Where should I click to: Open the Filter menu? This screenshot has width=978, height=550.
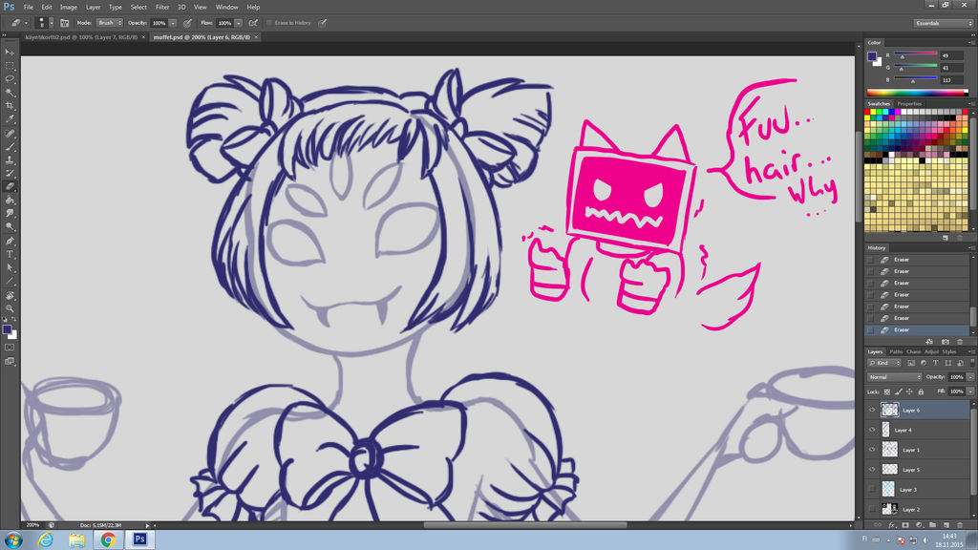(162, 7)
